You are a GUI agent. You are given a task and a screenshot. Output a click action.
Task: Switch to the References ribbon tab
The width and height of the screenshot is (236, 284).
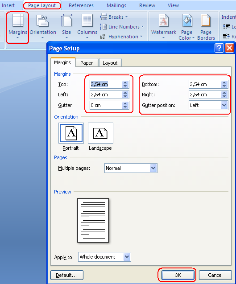(81, 5)
